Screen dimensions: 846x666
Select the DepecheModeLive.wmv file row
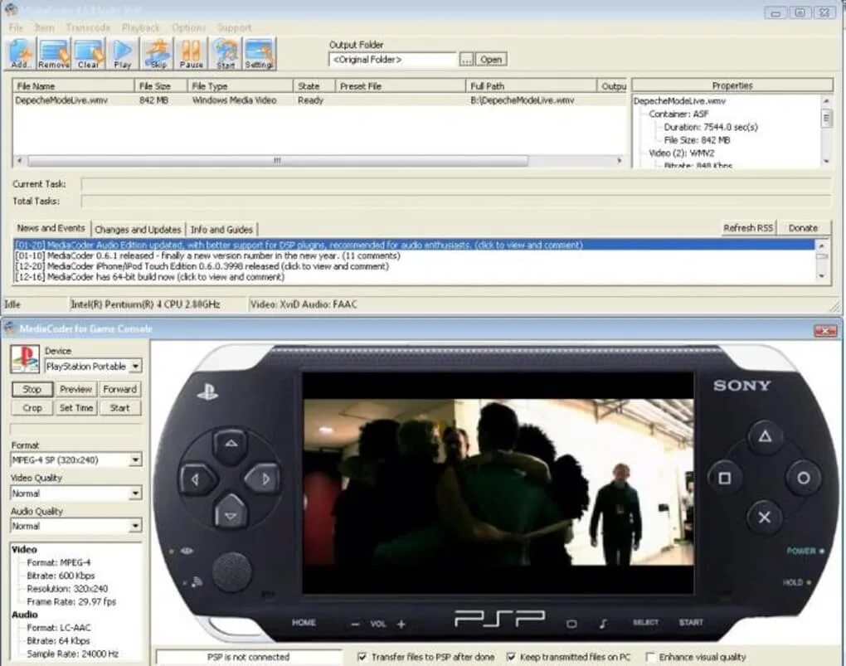[320, 100]
